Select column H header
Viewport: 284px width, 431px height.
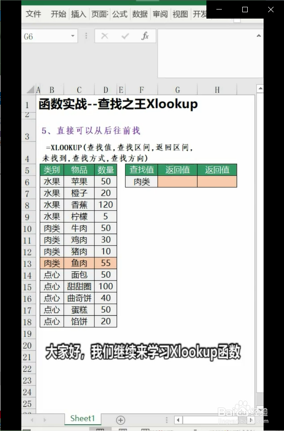click(217, 90)
